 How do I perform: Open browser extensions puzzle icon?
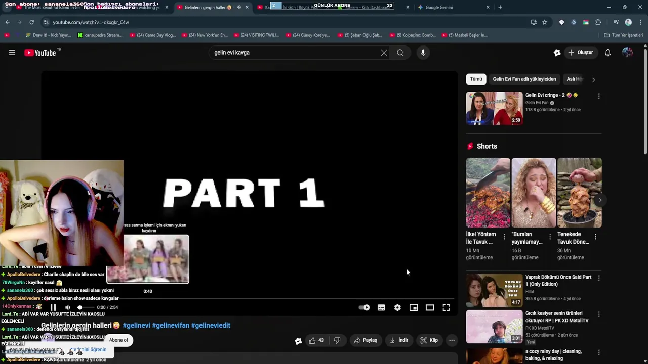pyautogui.click(x=598, y=22)
